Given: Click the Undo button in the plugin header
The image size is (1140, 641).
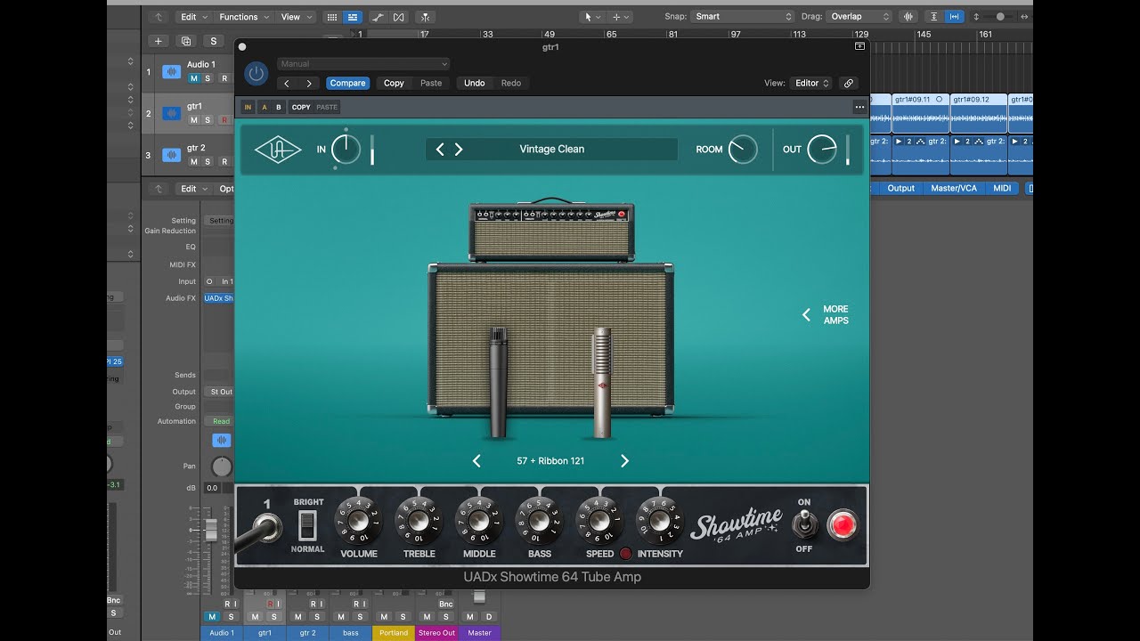Looking at the screenshot, I should pyautogui.click(x=475, y=83).
